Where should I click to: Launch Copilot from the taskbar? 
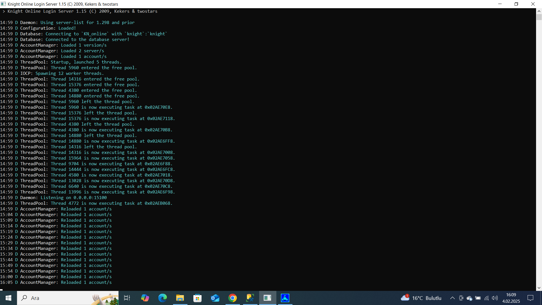click(145, 298)
